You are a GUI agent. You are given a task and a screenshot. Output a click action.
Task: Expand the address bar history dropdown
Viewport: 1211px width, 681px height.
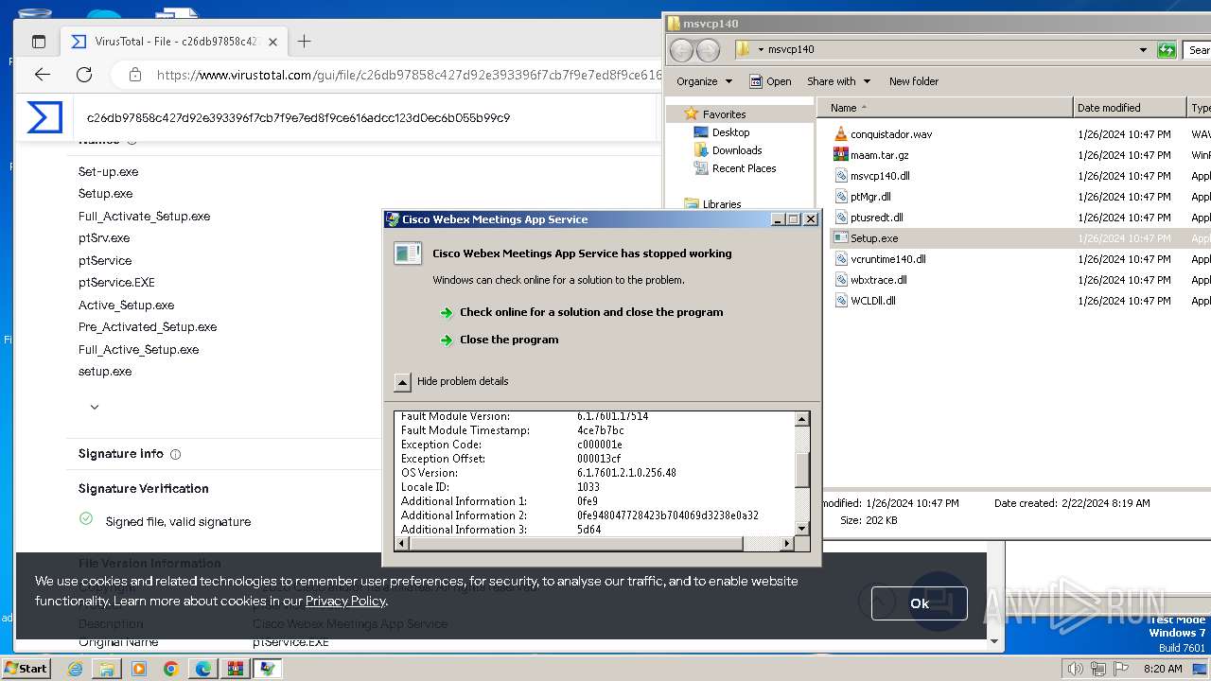click(x=1144, y=49)
